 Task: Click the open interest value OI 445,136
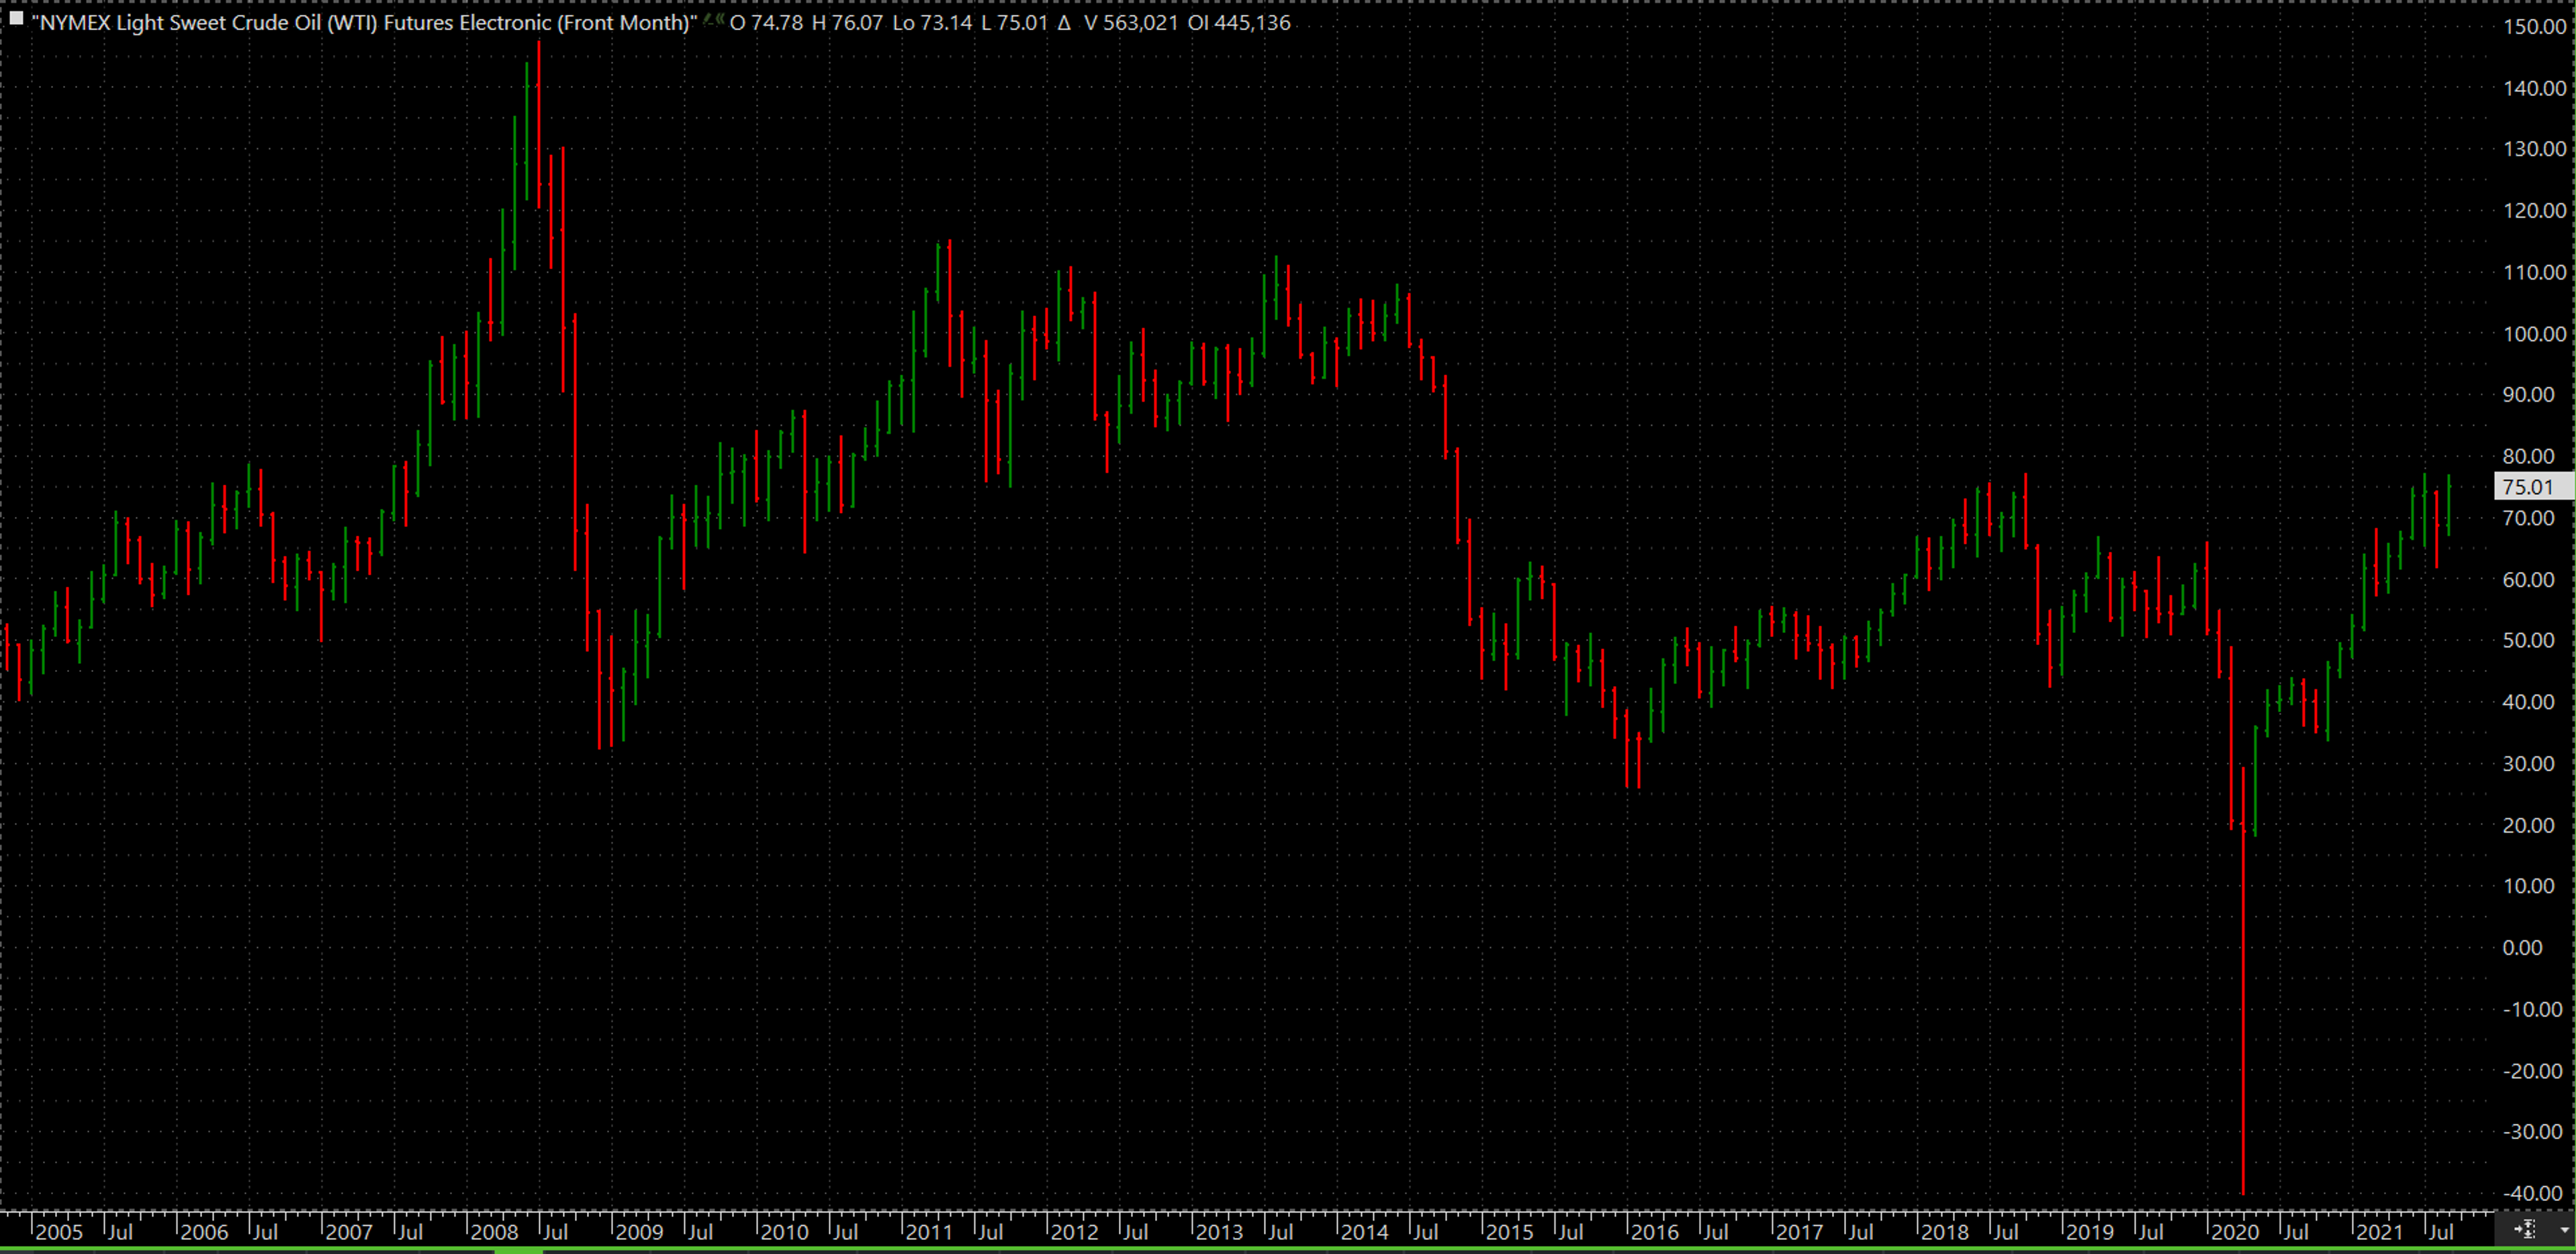[1239, 22]
